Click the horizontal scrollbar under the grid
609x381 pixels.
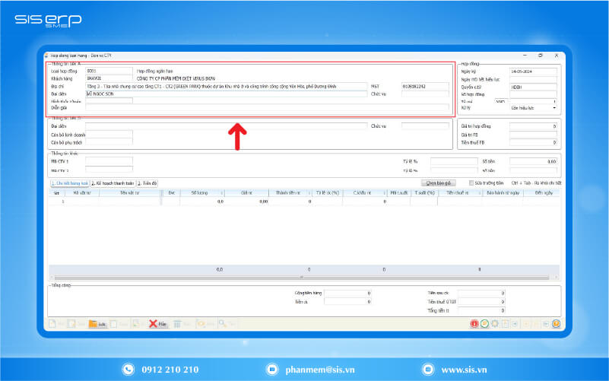click(x=304, y=277)
